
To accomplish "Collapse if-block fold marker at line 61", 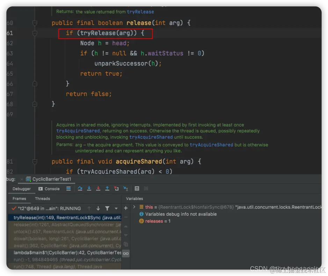I will point(35,33).
